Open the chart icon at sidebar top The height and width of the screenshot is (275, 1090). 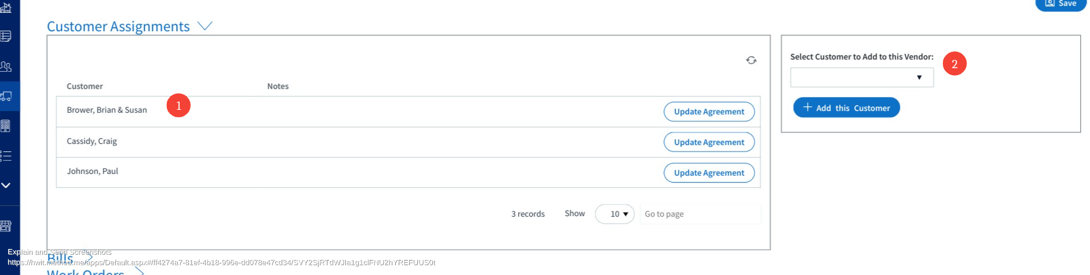pyautogui.click(x=6, y=8)
